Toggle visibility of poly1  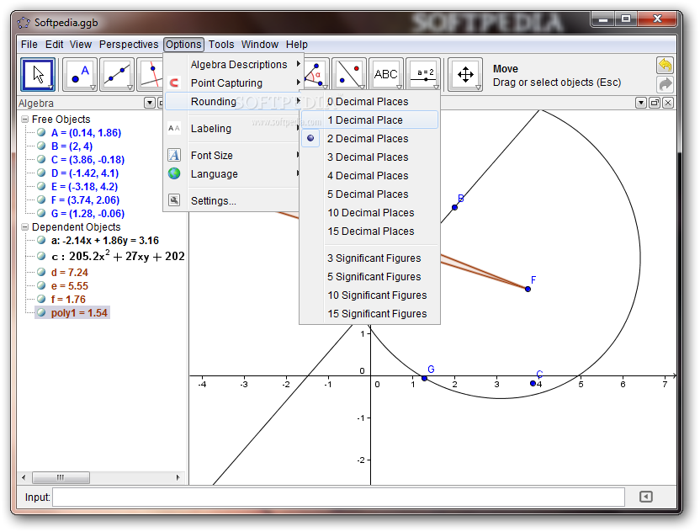pos(41,312)
